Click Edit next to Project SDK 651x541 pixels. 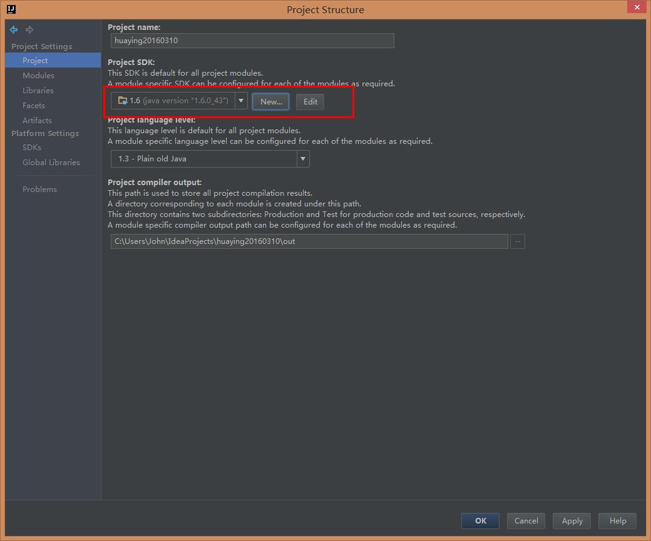coord(310,102)
